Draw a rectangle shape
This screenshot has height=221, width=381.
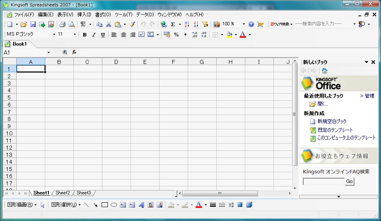click(x=105, y=205)
